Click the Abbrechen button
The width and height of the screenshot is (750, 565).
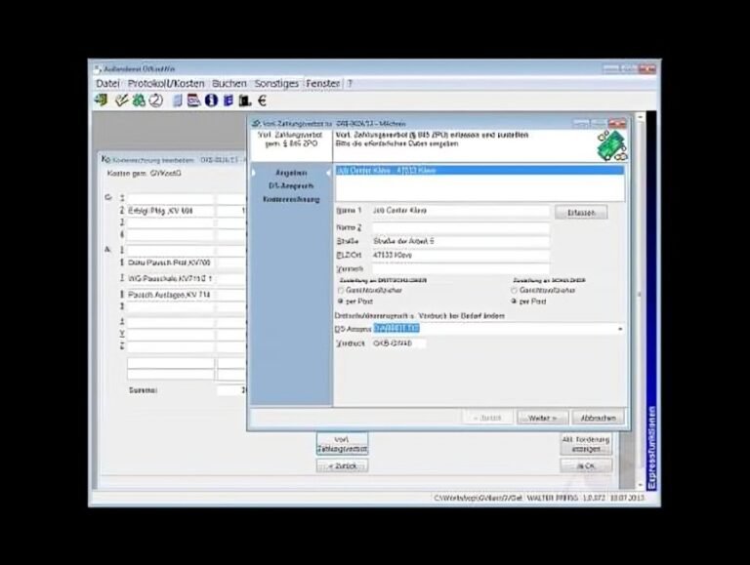pyautogui.click(x=598, y=418)
